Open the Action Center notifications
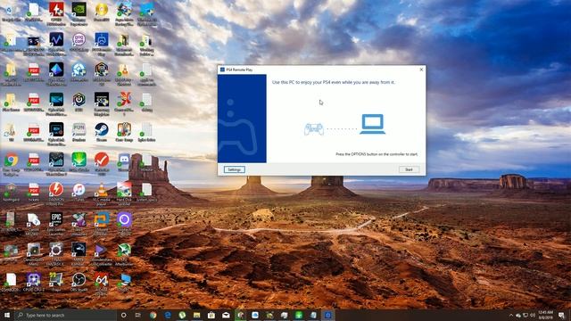This screenshot has height=321, width=571. [x=561, y=315]
